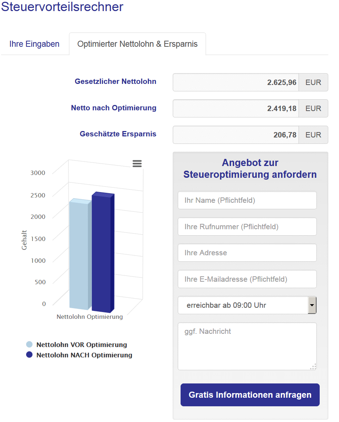The image size is (339, 422).
Task: Focus the Ihre E-Mailadresse input field
Action: pos(247,279)
